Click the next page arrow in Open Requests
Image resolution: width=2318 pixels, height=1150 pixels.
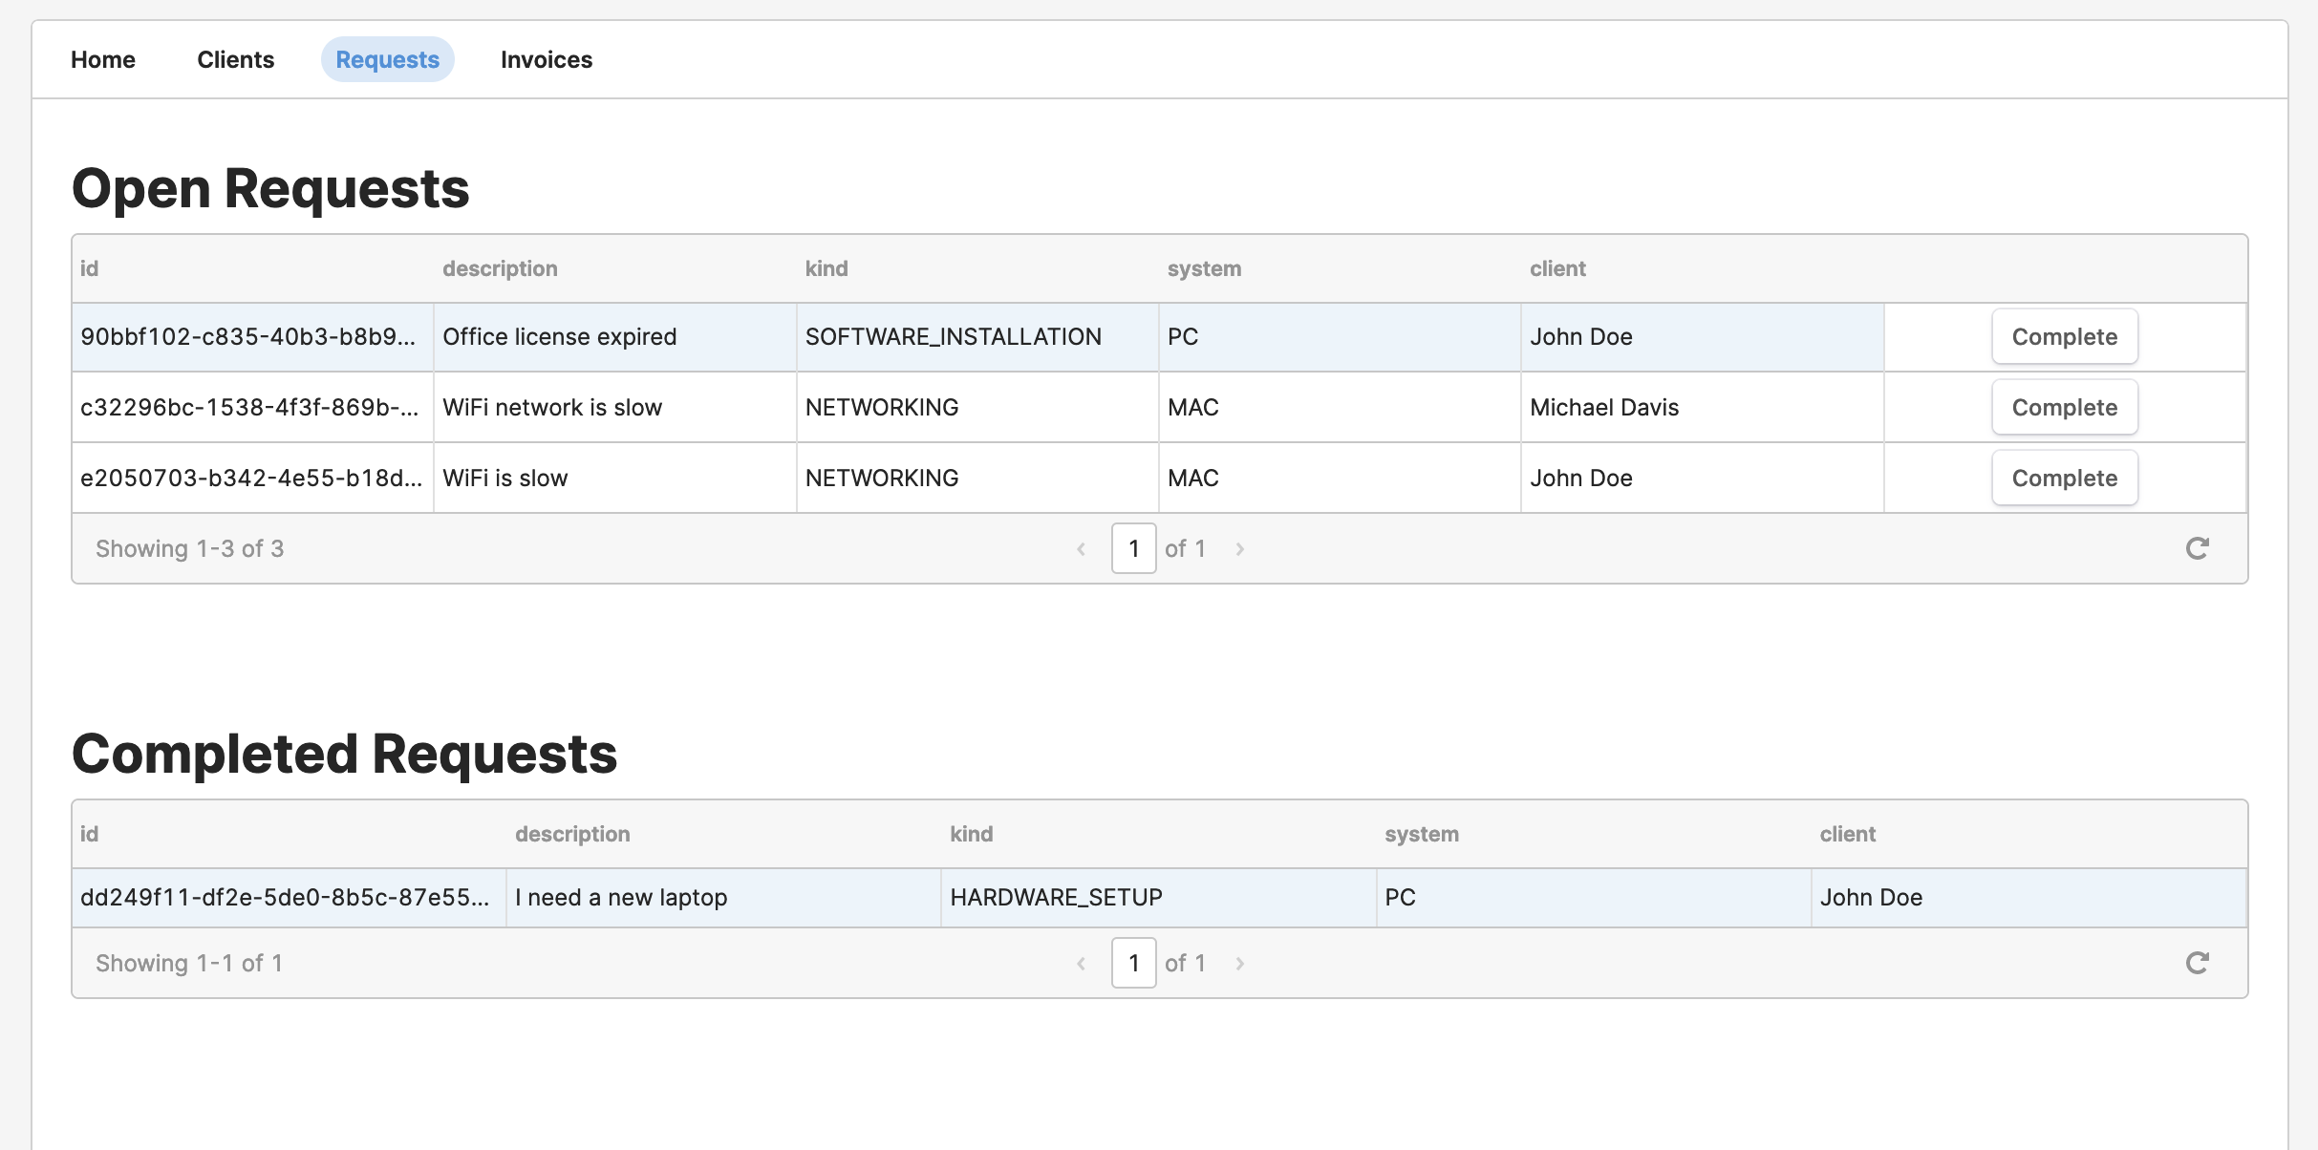[1242, 547]
